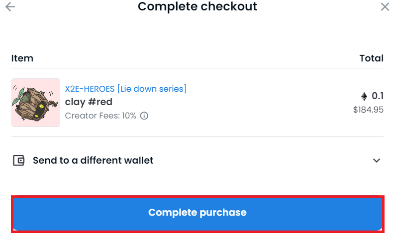The height and width of the screenshot is (234, 394).
Task: Click the Ethereum diamond icon
Action: tap(364, 96)
